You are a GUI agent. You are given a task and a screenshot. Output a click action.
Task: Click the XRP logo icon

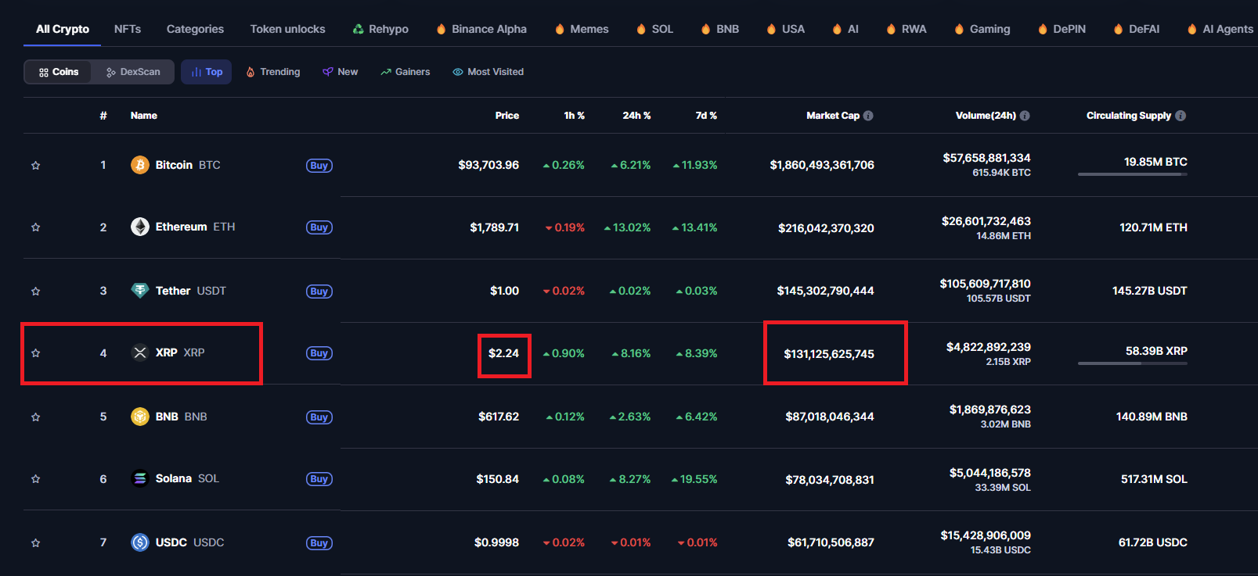tap(140, 352)
